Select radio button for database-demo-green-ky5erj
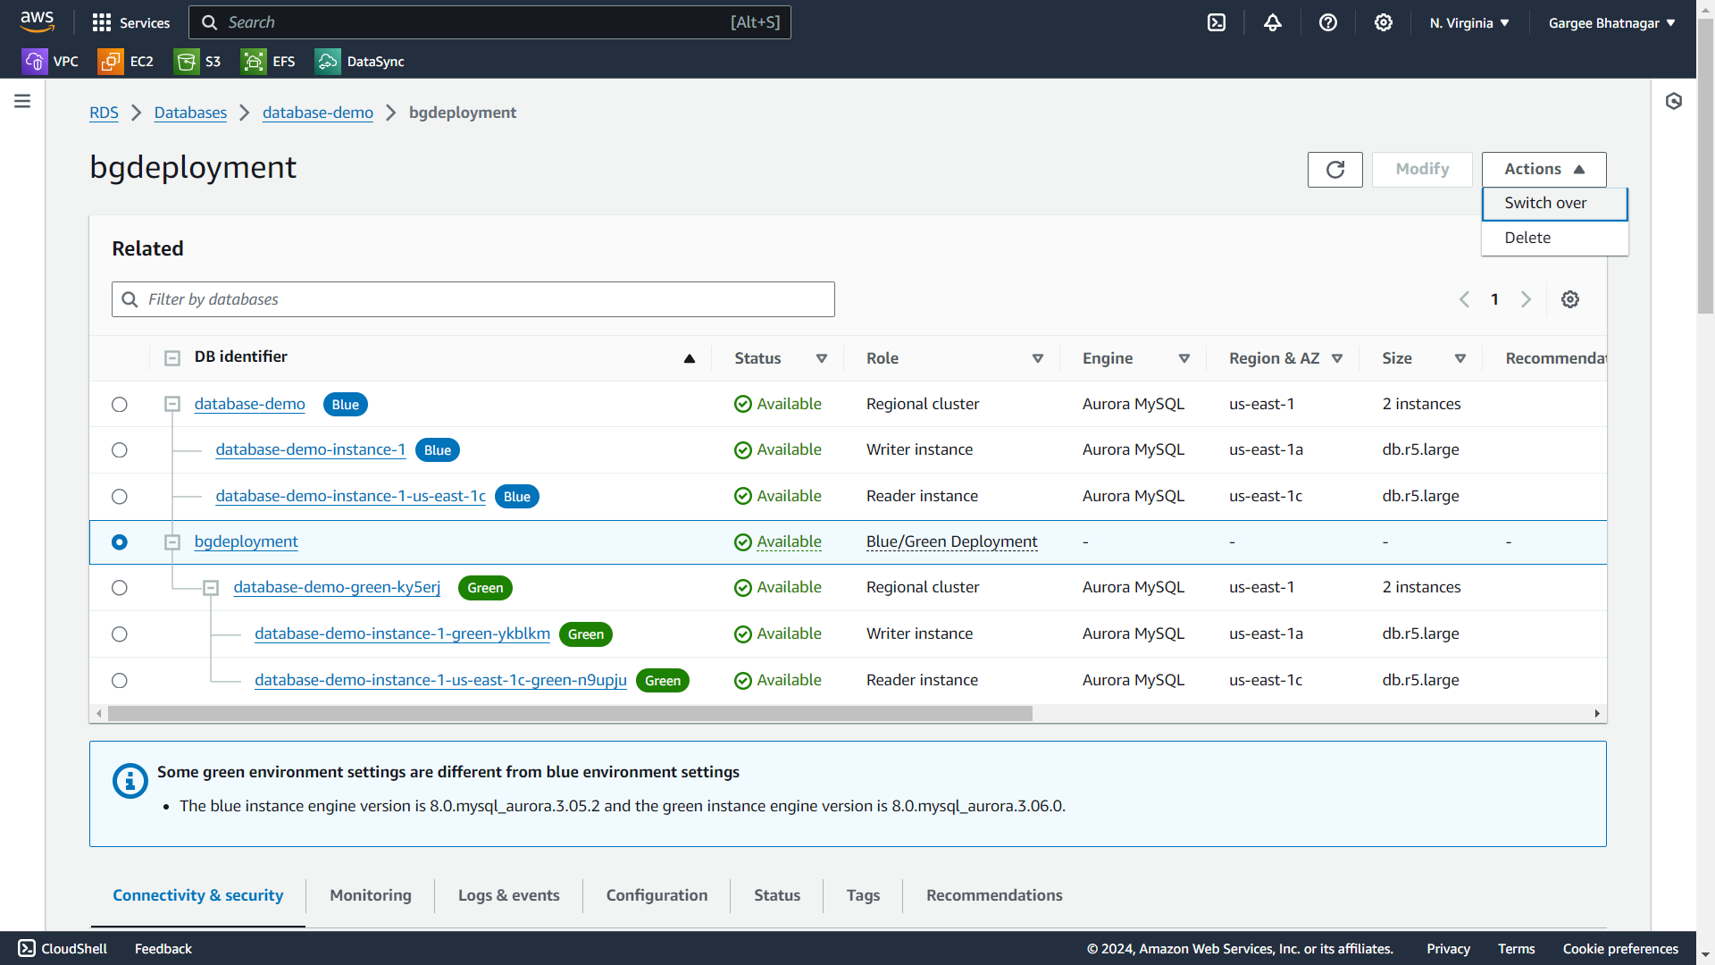Viewport: 1715px width, 965px height. (x=120, y=588)
